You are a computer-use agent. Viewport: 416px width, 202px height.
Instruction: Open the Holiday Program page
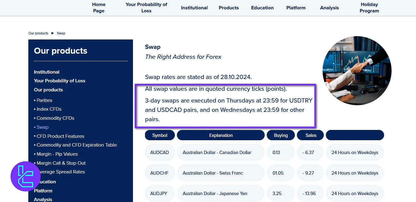pyautogui.click(x=369, y=8)
